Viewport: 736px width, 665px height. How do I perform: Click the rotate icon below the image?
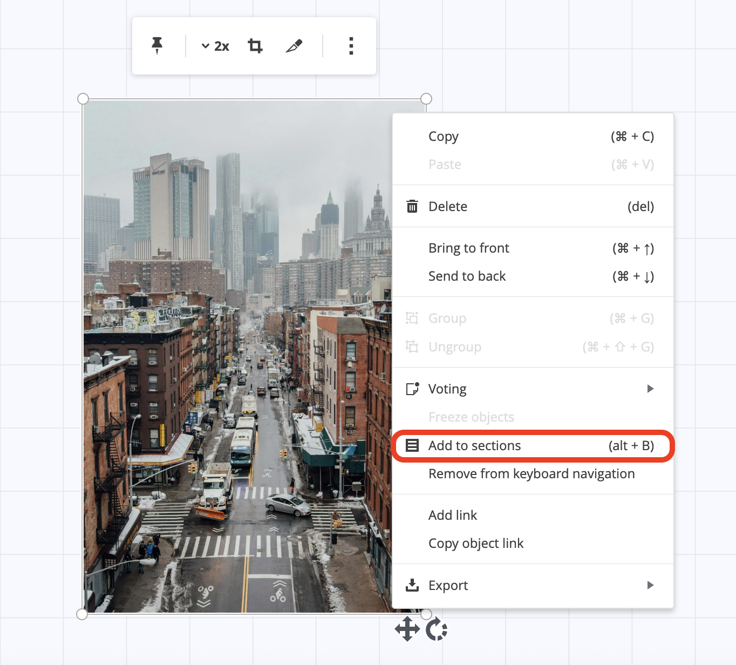[x=437, y=629]
